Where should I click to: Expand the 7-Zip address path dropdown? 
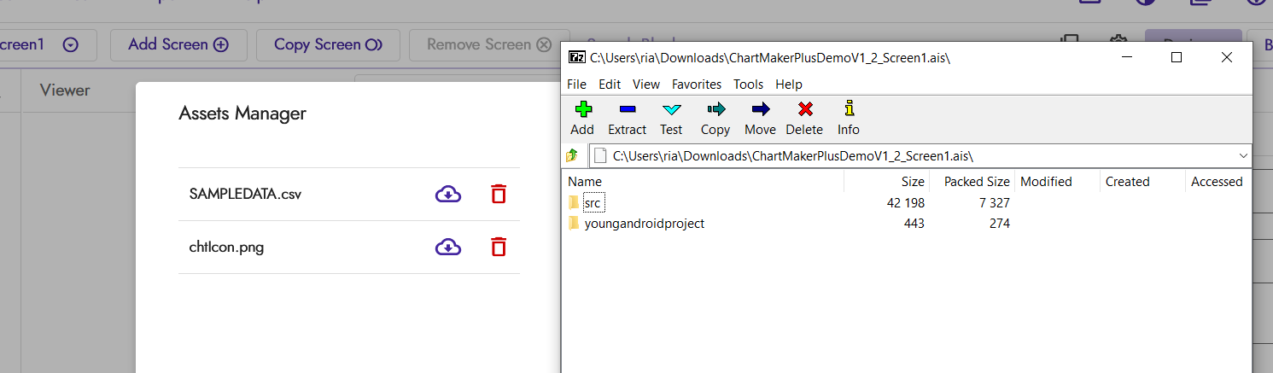pos(1242,156)
